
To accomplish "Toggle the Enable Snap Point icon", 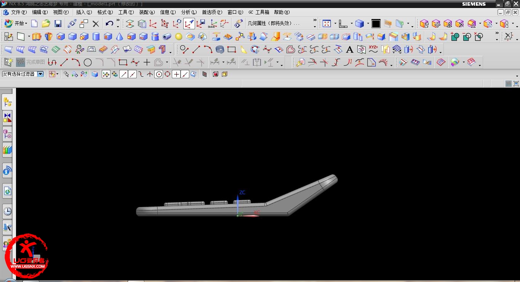I will point(106,74).
